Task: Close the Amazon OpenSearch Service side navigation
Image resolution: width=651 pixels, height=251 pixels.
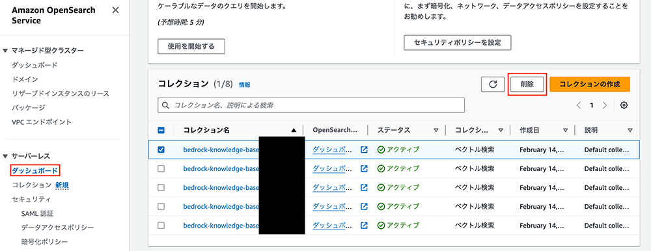Action: pos(115,10)
